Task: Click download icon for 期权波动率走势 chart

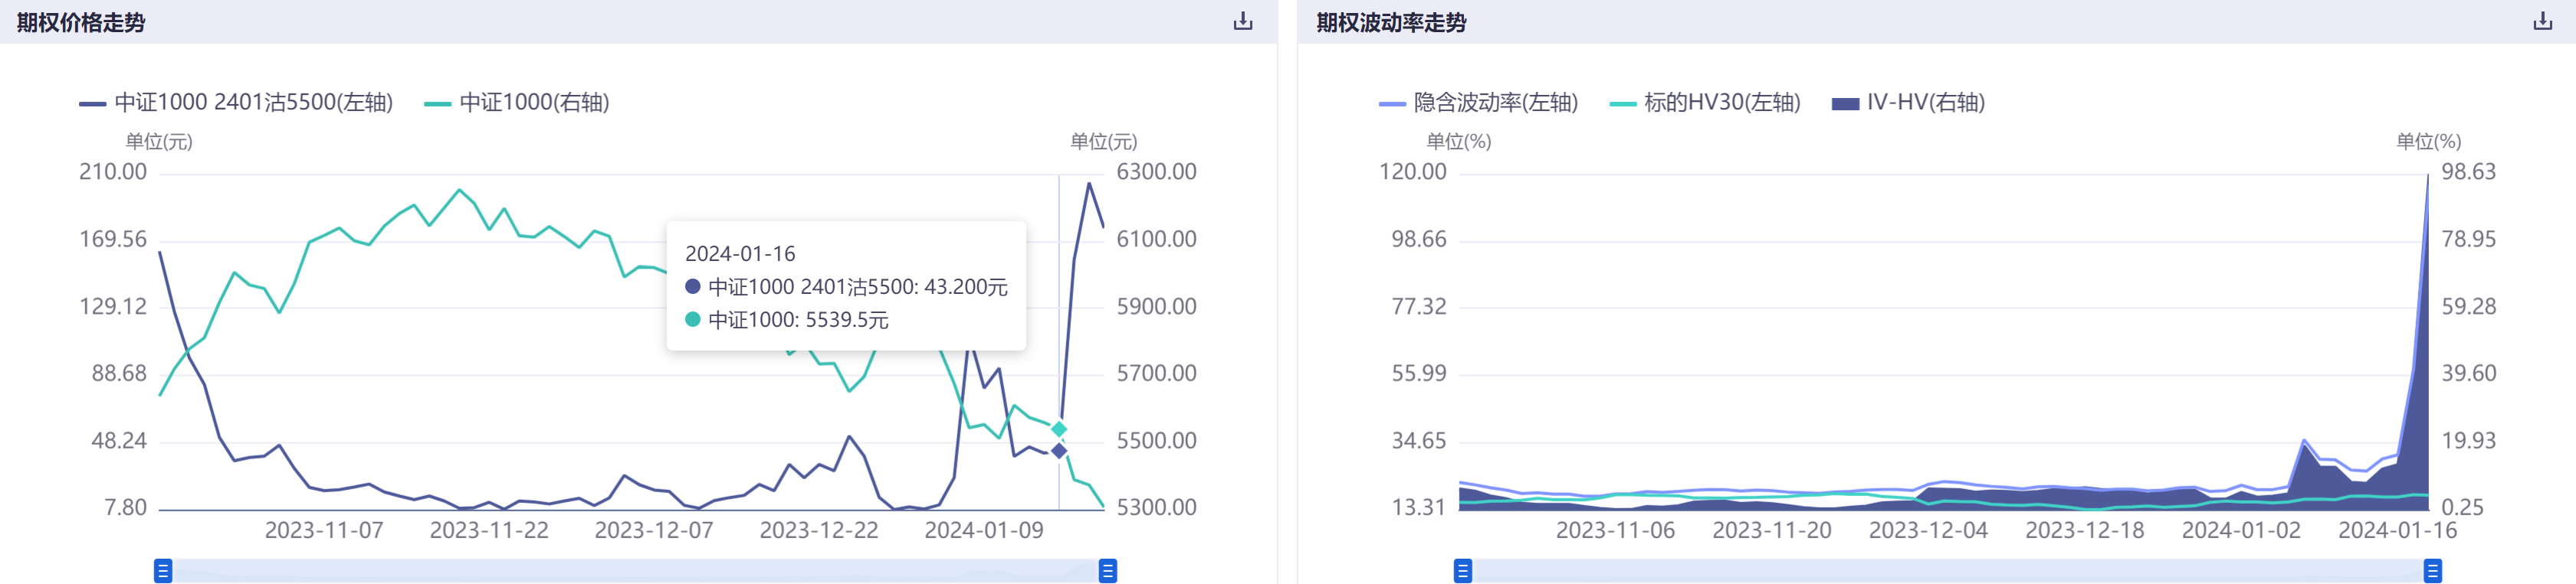Action: click(x=2542, y=21)
